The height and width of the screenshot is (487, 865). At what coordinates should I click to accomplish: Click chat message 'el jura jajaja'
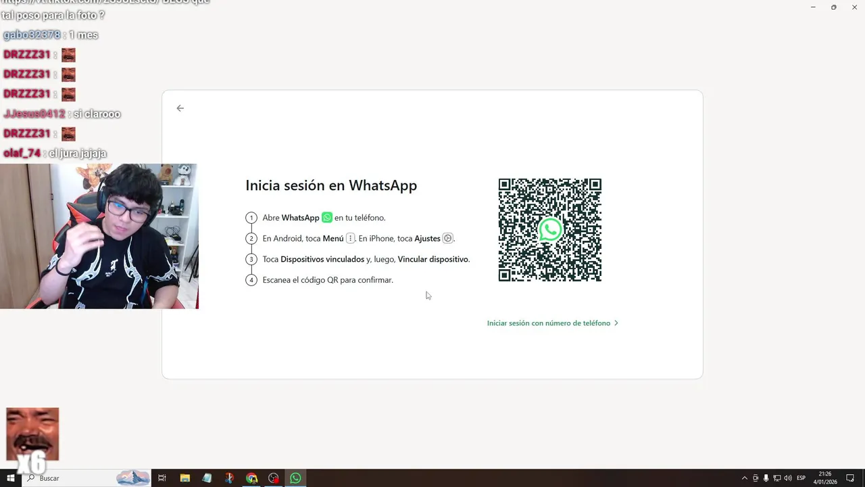pos(78,154)
